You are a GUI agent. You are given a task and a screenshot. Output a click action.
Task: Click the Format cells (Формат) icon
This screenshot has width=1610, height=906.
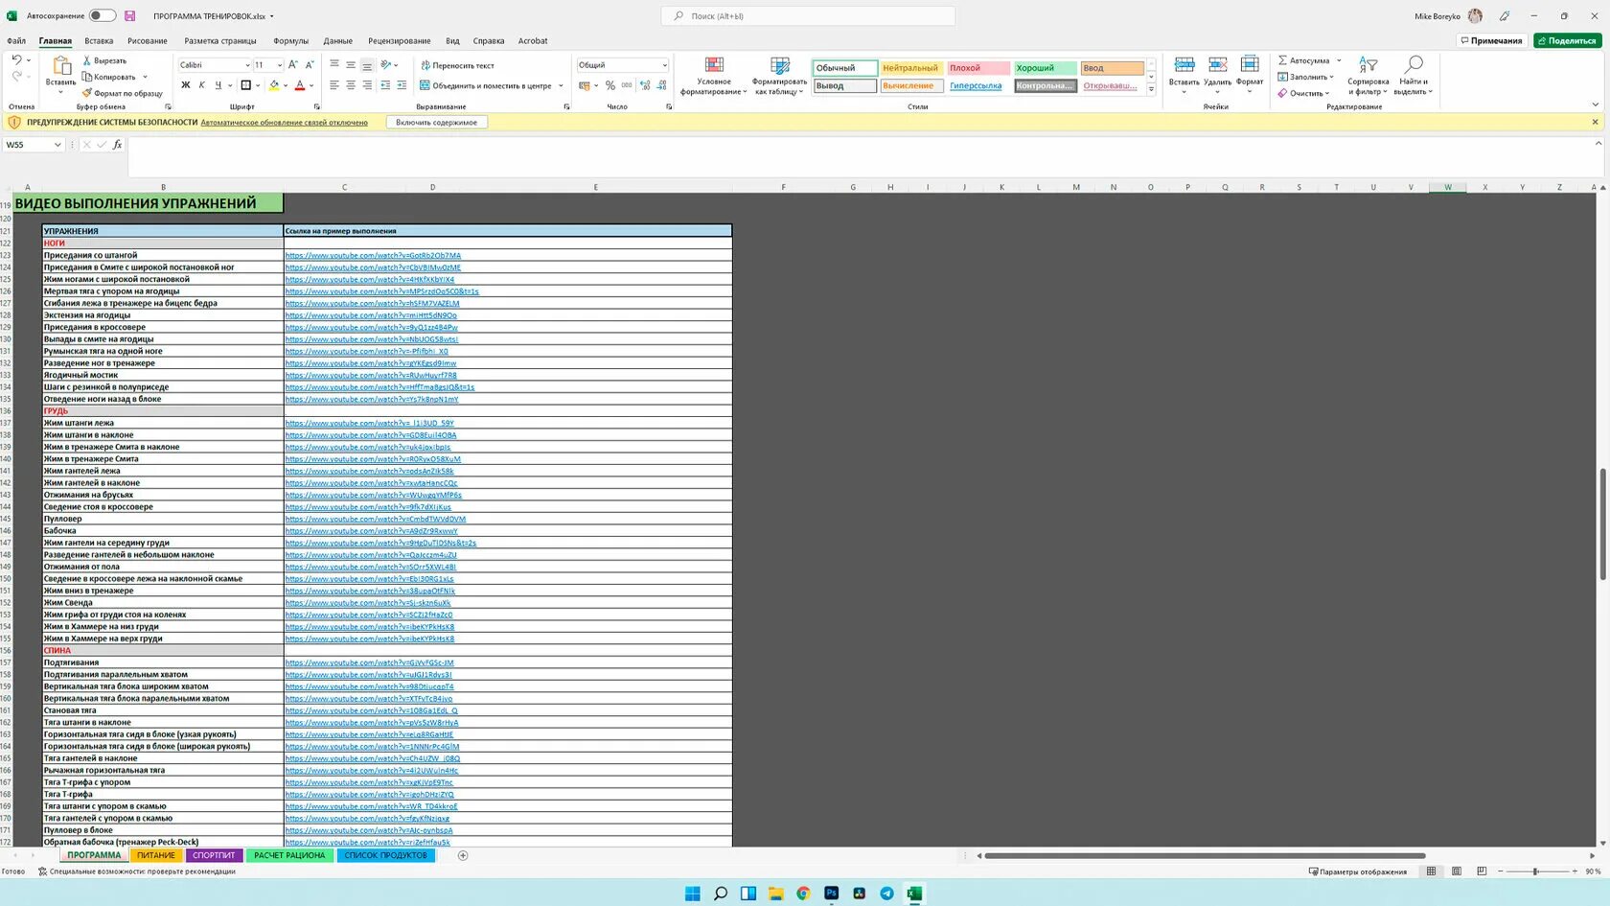point(1250,64)
